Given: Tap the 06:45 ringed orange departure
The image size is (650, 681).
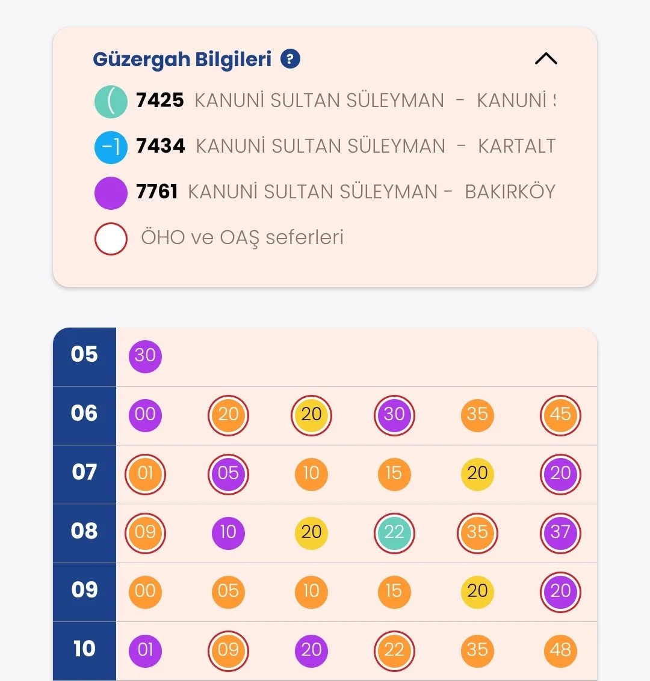Looking at the screenshot, I should click(x=560, y=415).
